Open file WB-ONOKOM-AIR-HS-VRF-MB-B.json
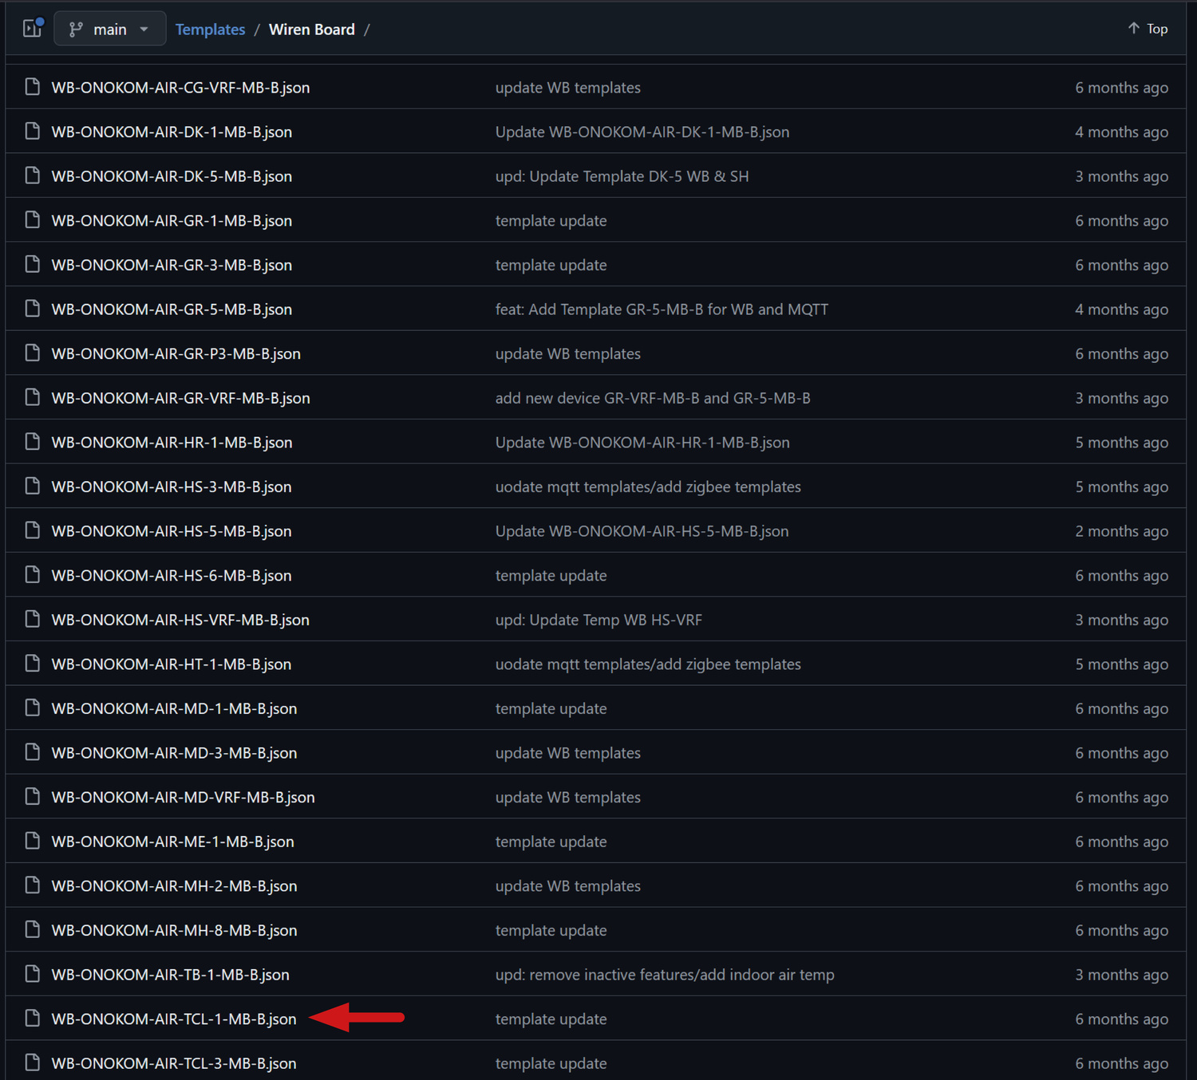Image resolution: width=1197 pixels, height=1080 pixels. [x=180, y=620]
